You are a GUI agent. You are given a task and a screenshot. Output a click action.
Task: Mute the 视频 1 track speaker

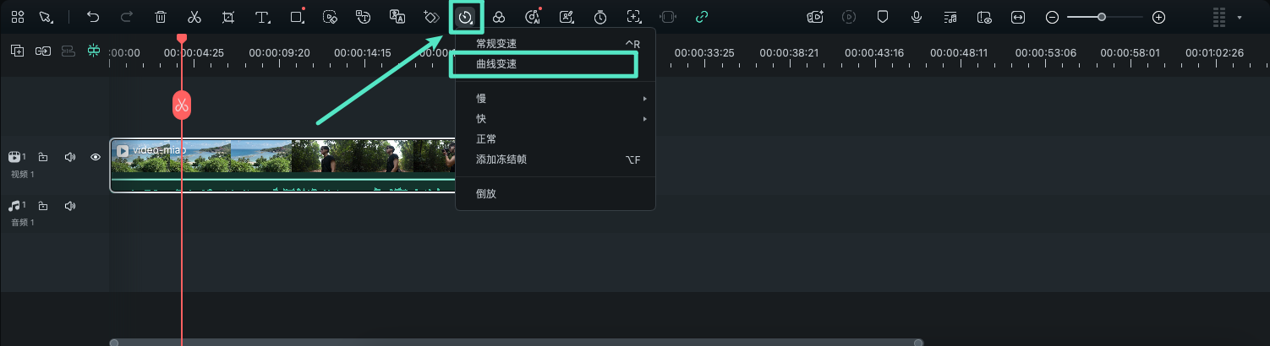click(70, 157)
